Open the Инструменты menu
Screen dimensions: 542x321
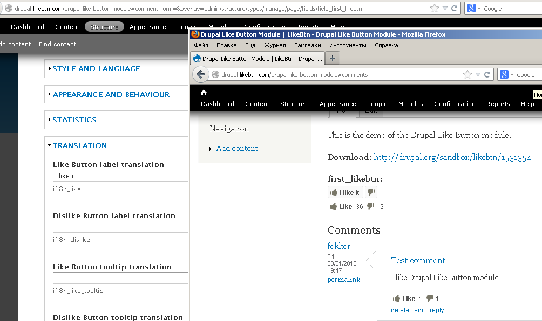pyautogui.click(x=348, y=45)
